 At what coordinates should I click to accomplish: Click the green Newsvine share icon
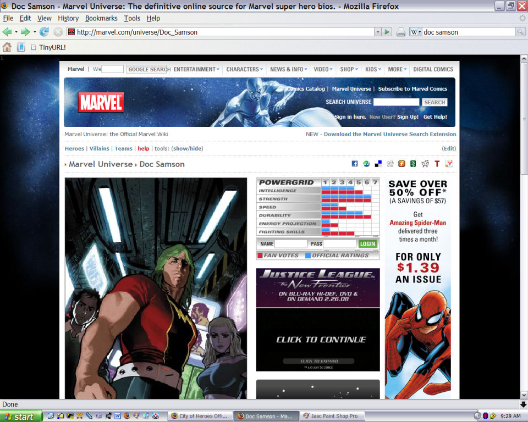point(413,164)
